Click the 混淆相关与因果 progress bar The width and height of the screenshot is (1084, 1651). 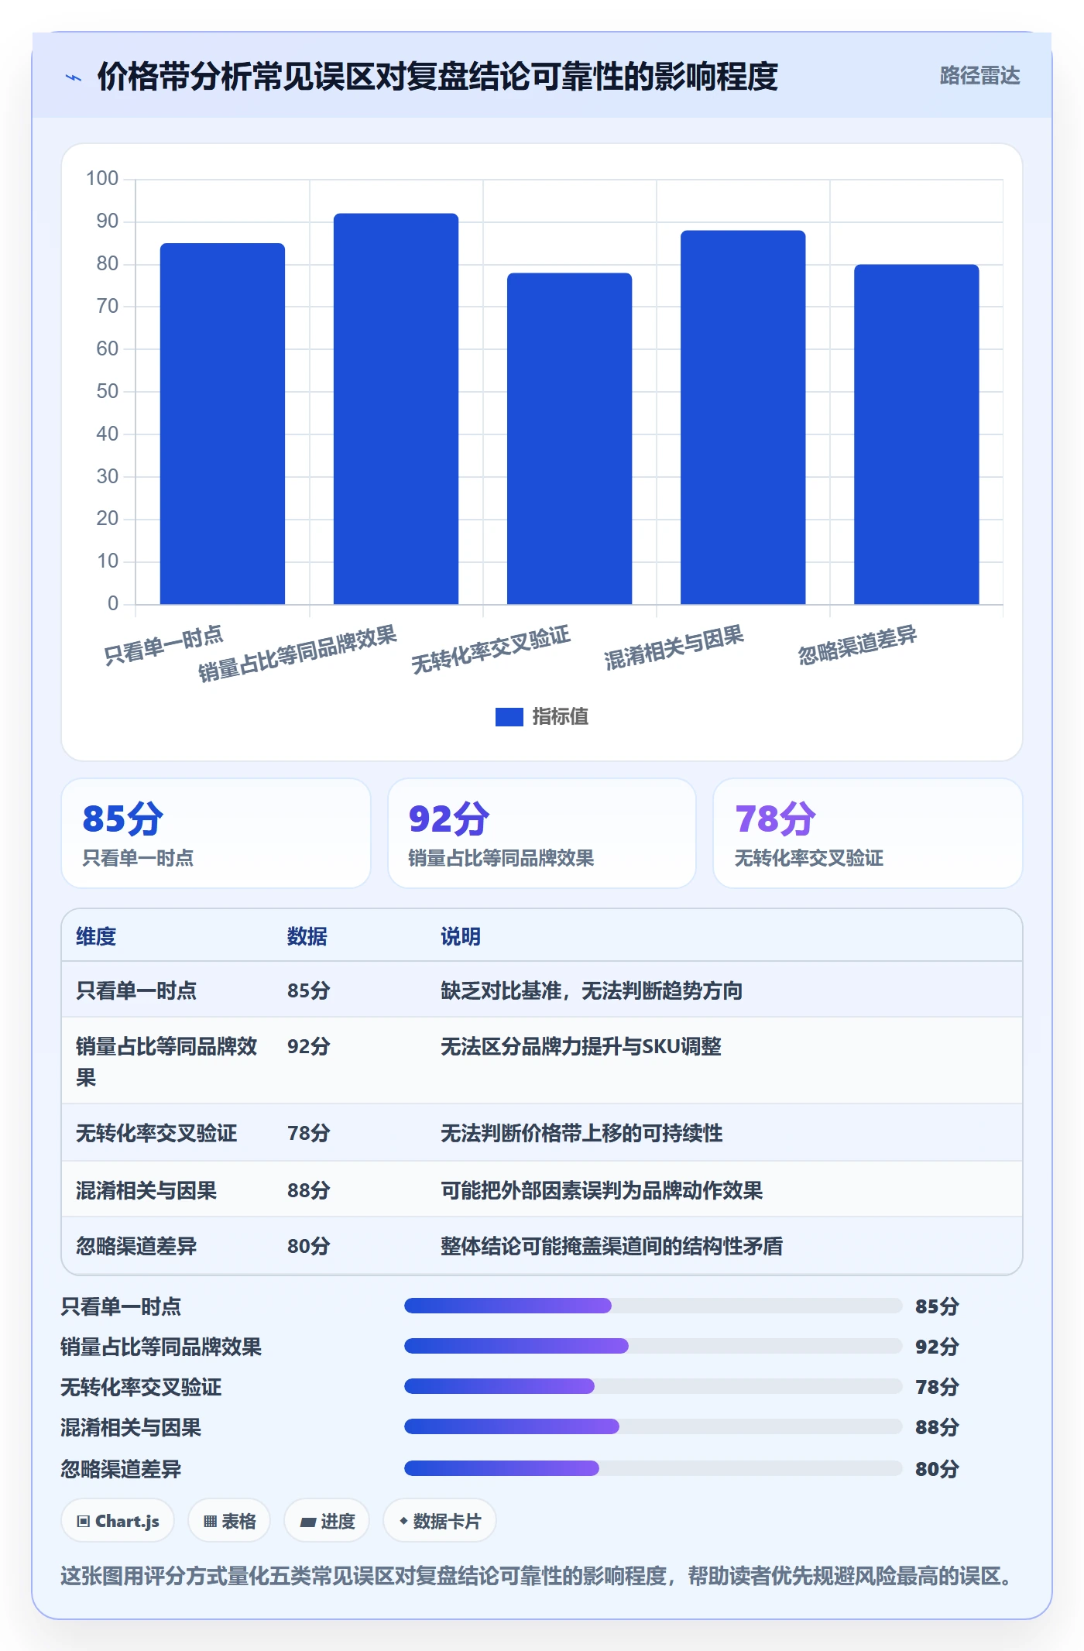click(653, 1426)
